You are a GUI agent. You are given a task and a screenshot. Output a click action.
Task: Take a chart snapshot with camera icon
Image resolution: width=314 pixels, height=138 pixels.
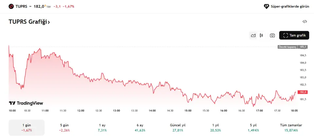click(x=272, y=35)
